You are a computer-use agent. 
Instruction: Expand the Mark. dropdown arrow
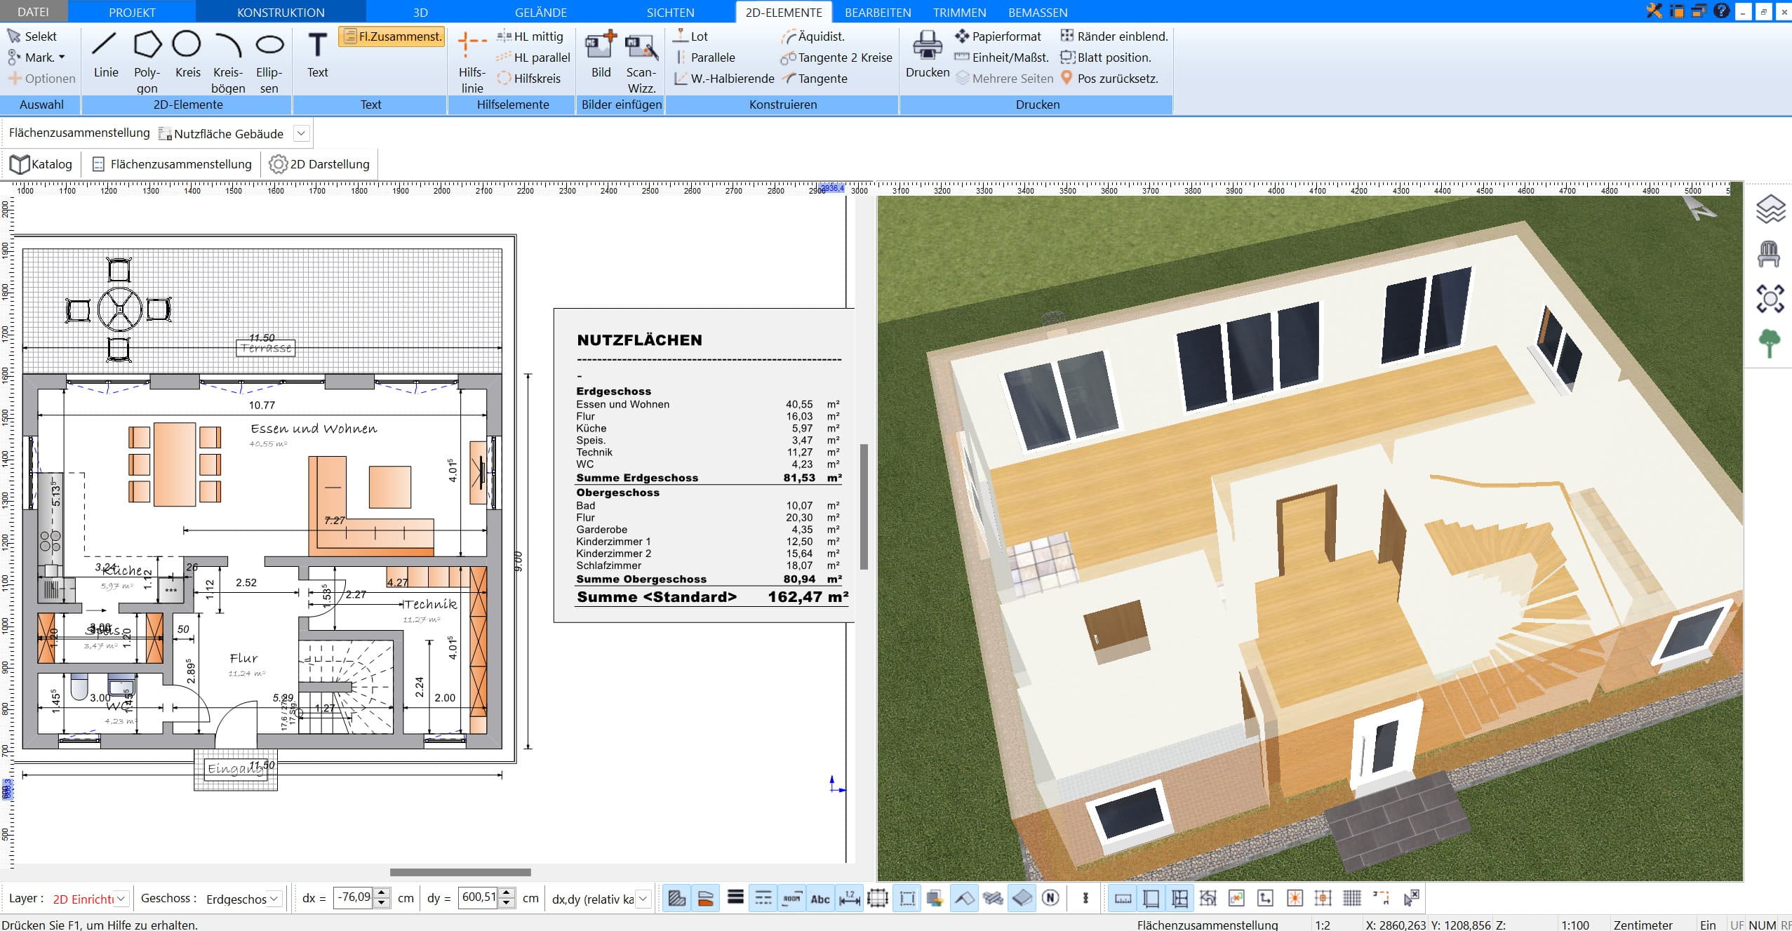tap(62, 58)
